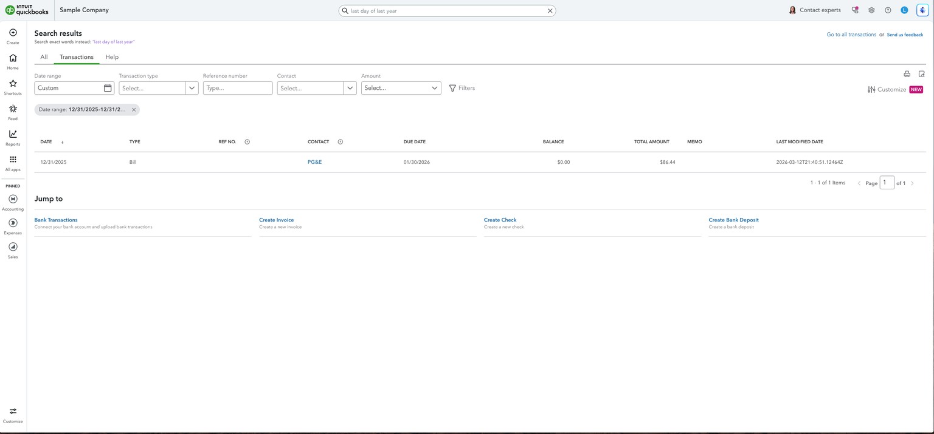Click the Type column header

(135, 142)
